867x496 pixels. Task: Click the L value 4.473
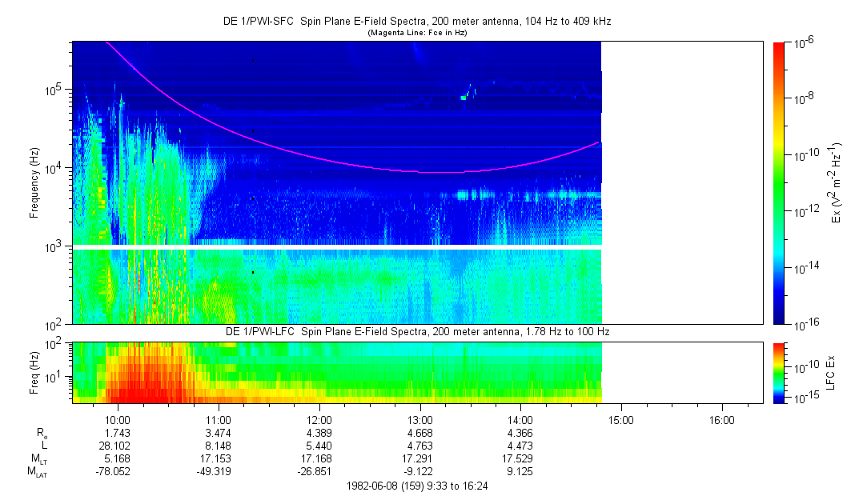click(x=520, y=446)
